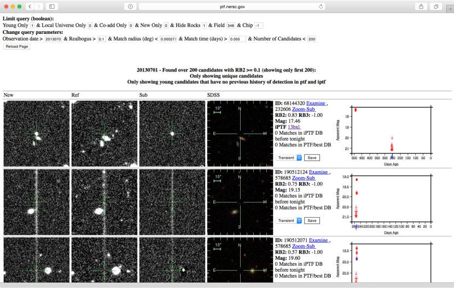Viewport: 454px width, 288px height.
Task: Open Transient dropdown for candidate 68144320
Action: pyautogui.click(x=289, y=158)
